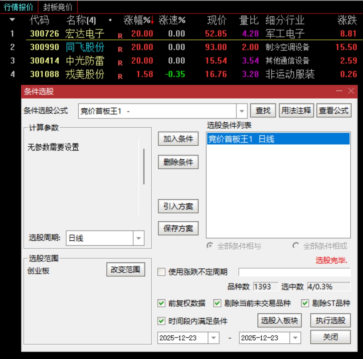Select the 全部条件相与 radio button
The image size is (363, 359).
tap(210, 246)
